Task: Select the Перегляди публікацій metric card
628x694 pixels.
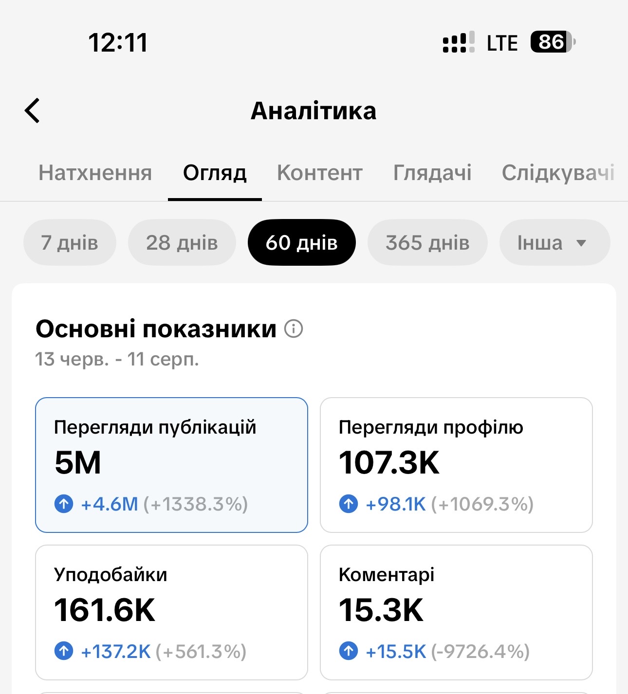Action: point(171,465)
